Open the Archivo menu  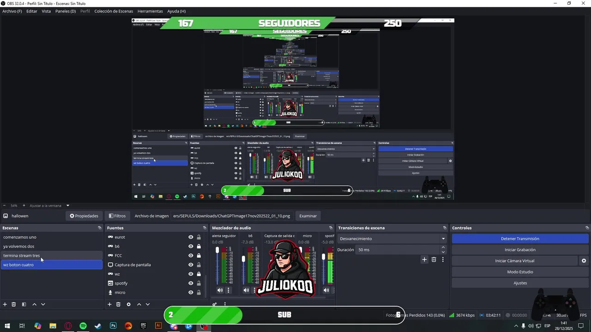tap(12, 11)
